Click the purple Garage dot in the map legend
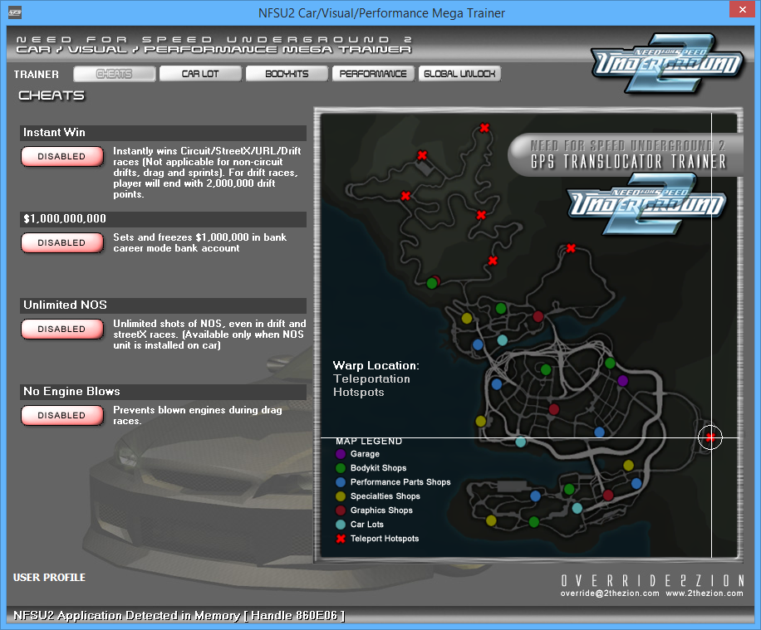The height and width of the screenshot is (630, 761). [341, 454]
